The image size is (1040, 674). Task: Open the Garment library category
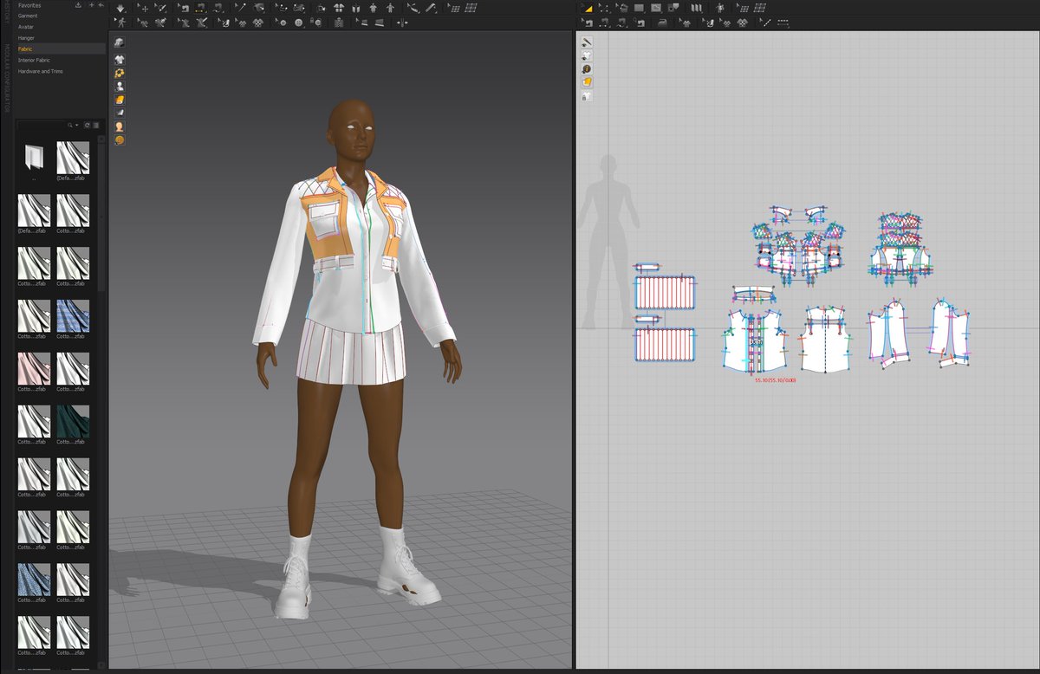click(29, 16)
